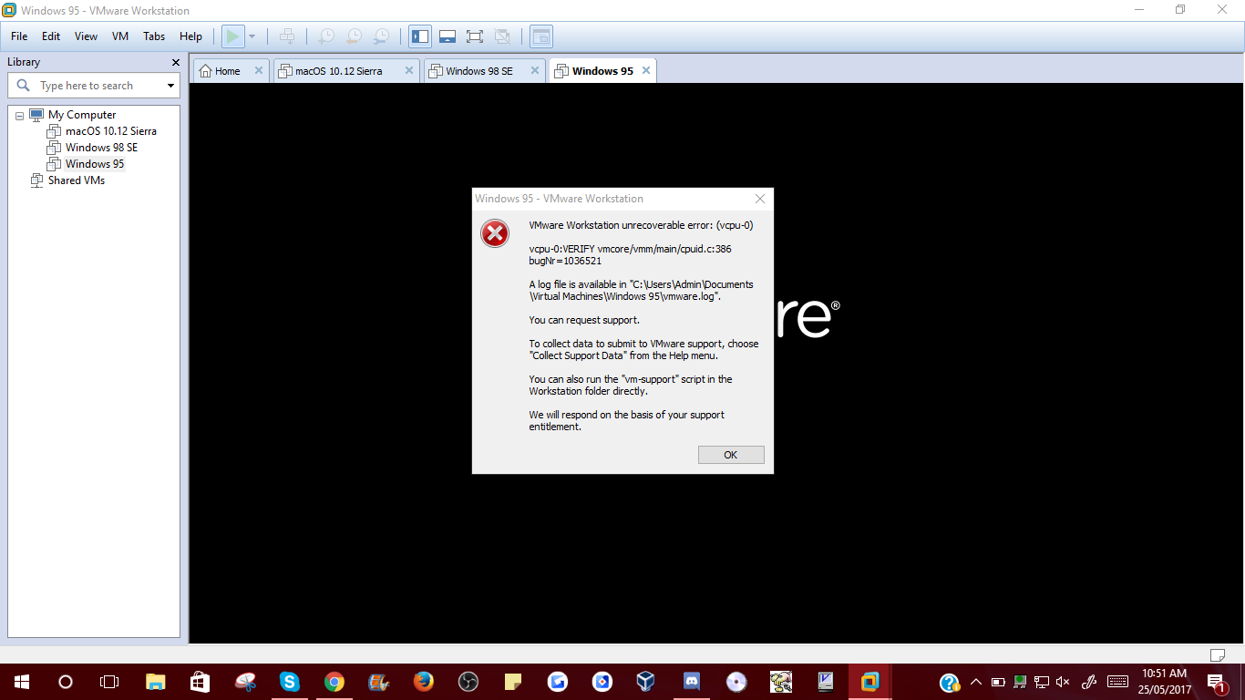1245x700 pixels.
Task: Open the Windows Start menu
Action: (x=22, y=682)
